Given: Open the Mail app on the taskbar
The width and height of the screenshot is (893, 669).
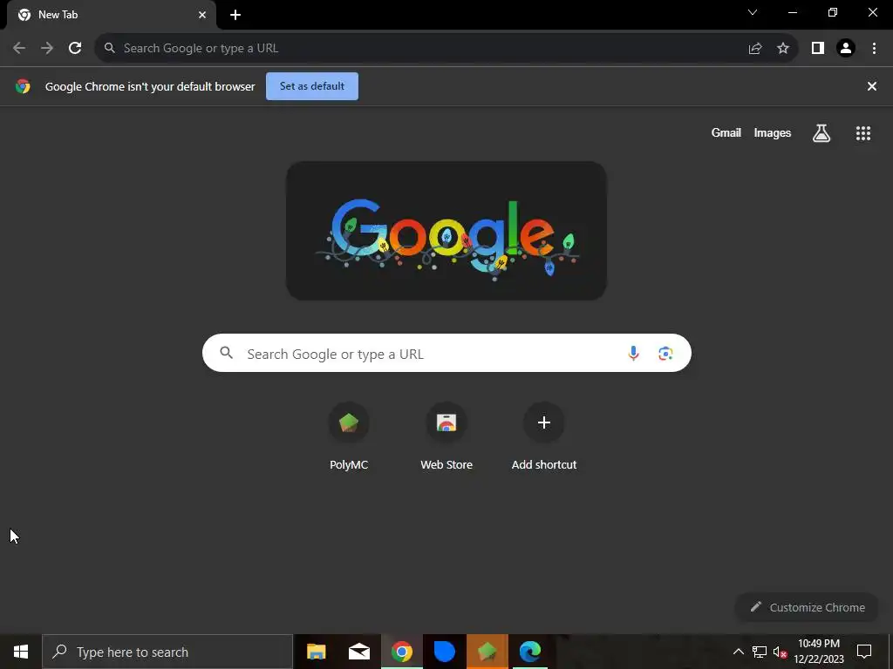Looking at the screenshot, I should point(358,652).
